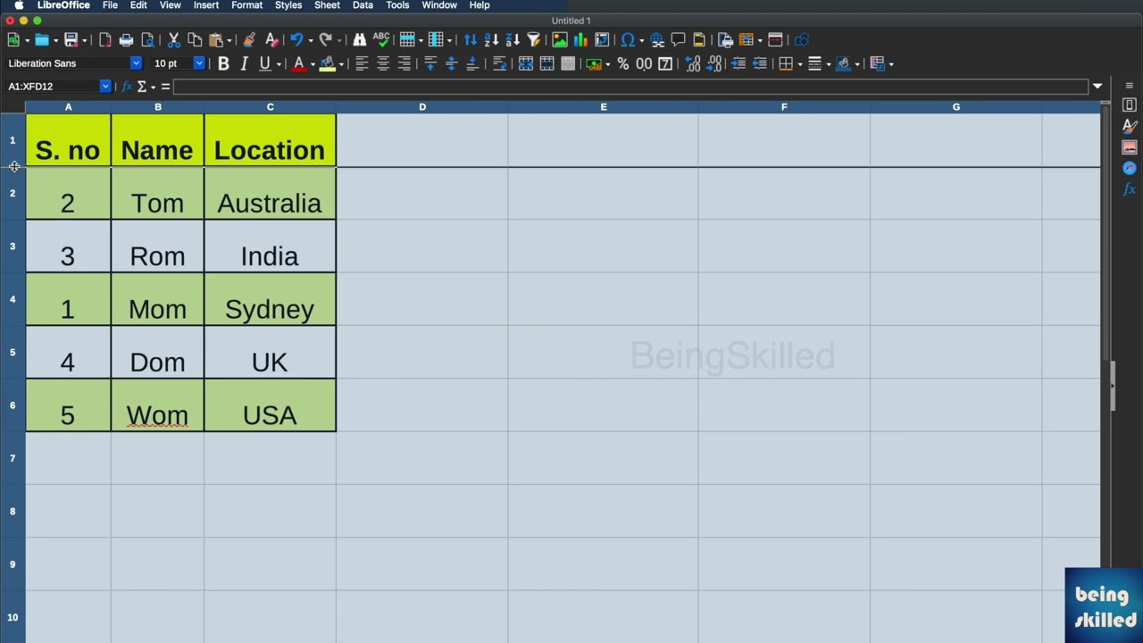Click the Print icon
This screenshot has width=1143, height=643.
(126, 39)
